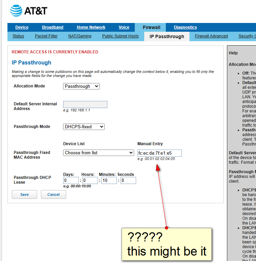Switch to the Home Network tab
The height and width of the screenshot is (264, 256).
tap(91, 27)
